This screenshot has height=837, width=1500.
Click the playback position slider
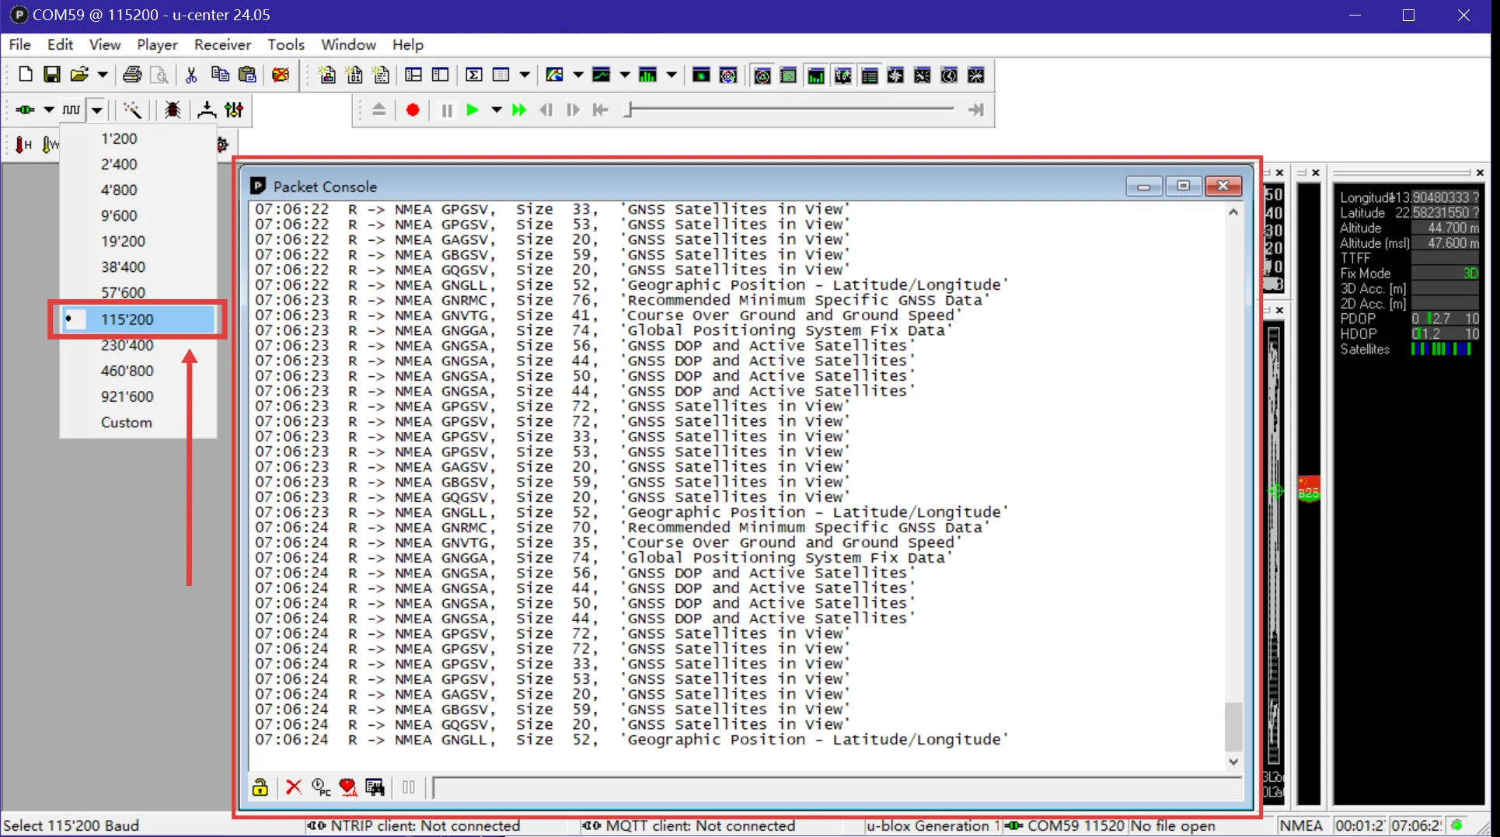pyautogui.click(x=789, y=110)
